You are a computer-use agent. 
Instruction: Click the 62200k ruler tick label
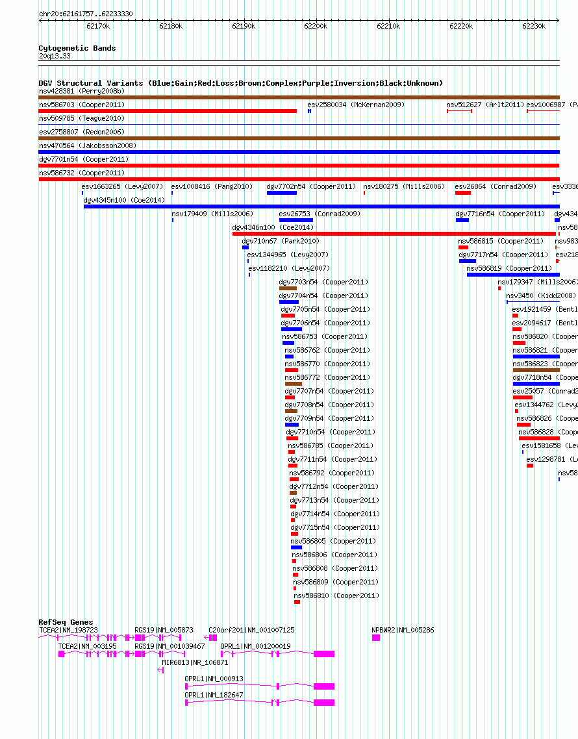pos(316,27)
